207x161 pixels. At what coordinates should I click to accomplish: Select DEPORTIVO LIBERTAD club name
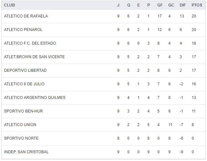[25, 70]
